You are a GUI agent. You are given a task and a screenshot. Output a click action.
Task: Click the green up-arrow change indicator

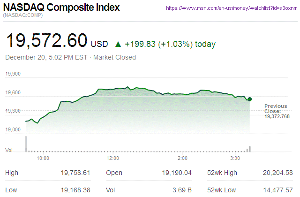coord(118,45)
